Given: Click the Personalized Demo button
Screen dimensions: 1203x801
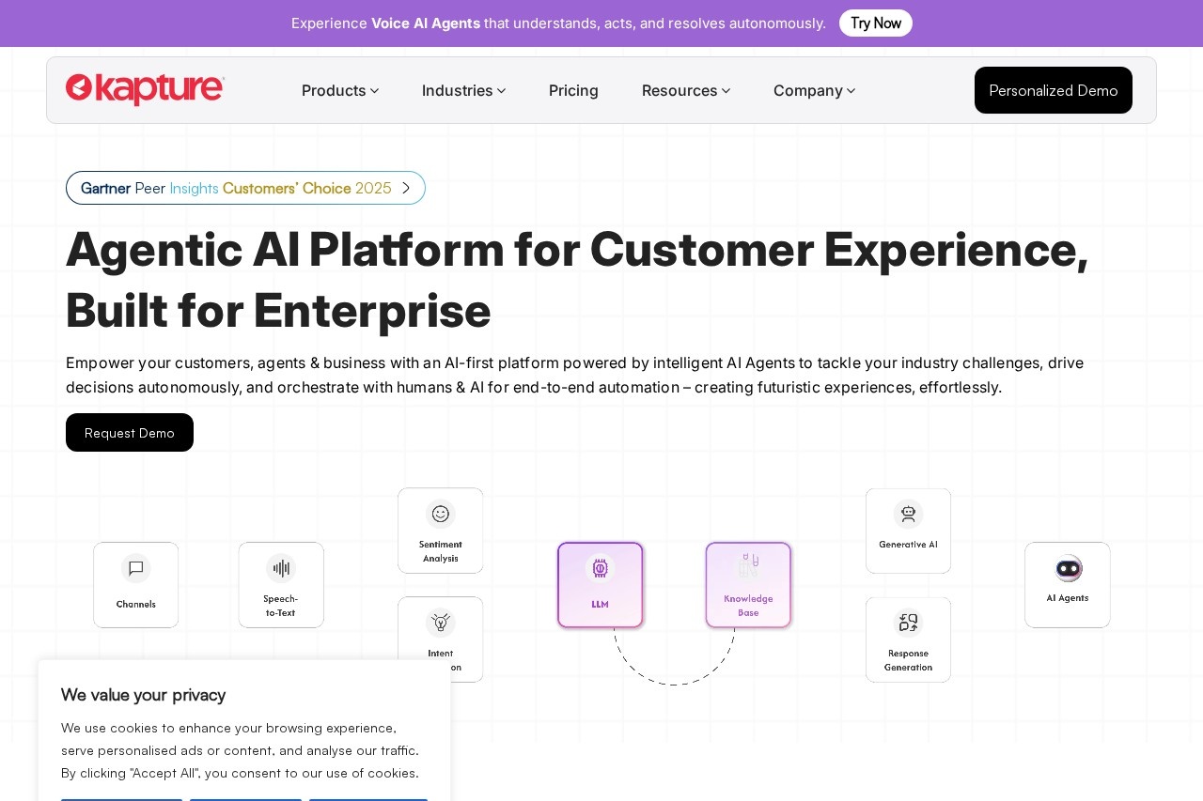Looking at the screenshot, I should 1053,90.
